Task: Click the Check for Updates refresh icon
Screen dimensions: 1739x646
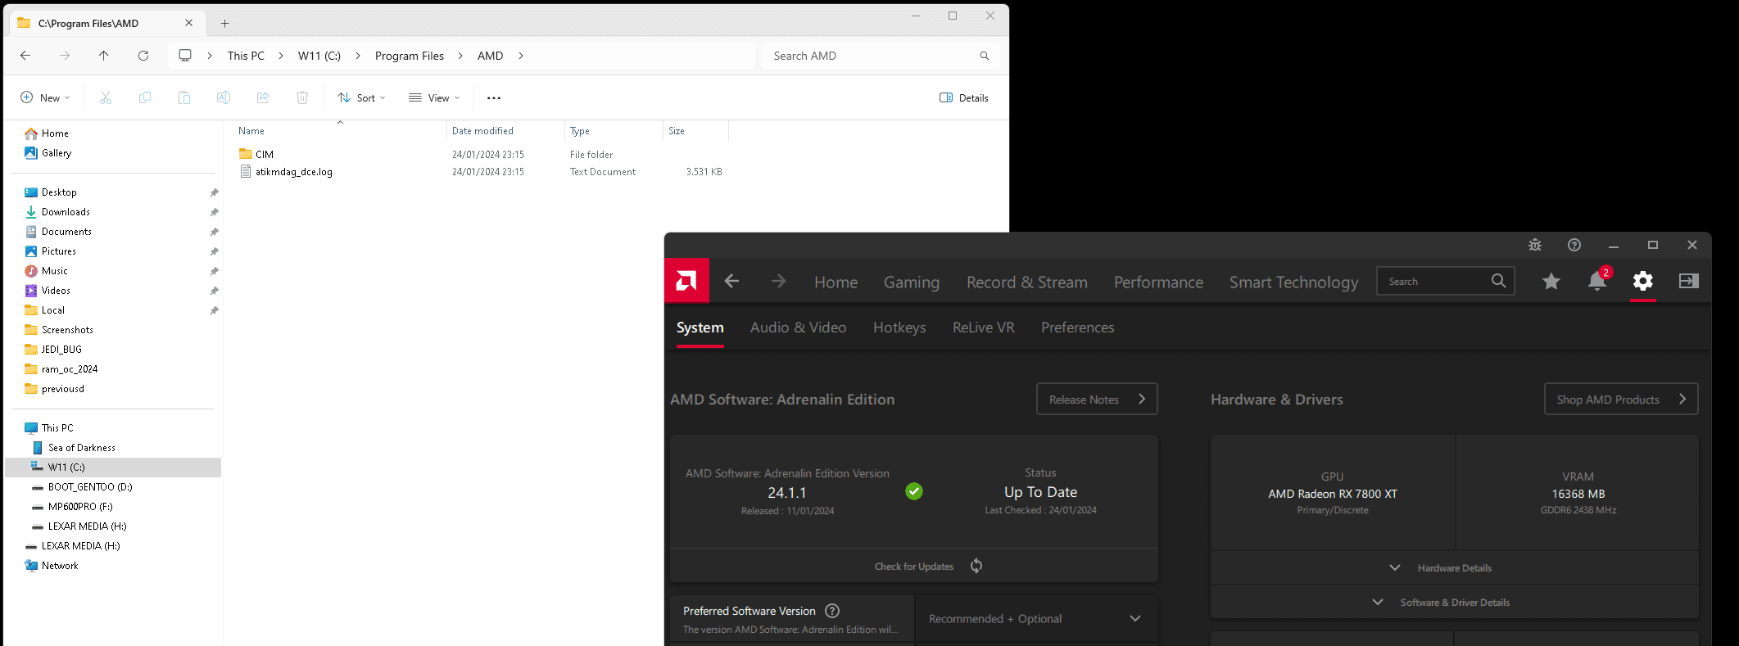Action: [976, 566]
